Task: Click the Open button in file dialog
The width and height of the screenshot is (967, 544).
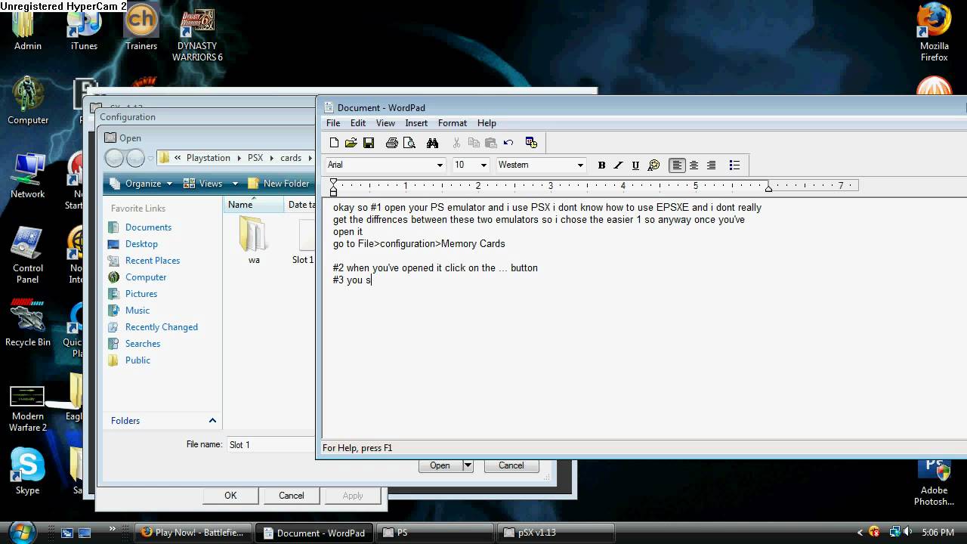Action: point(440,465)
